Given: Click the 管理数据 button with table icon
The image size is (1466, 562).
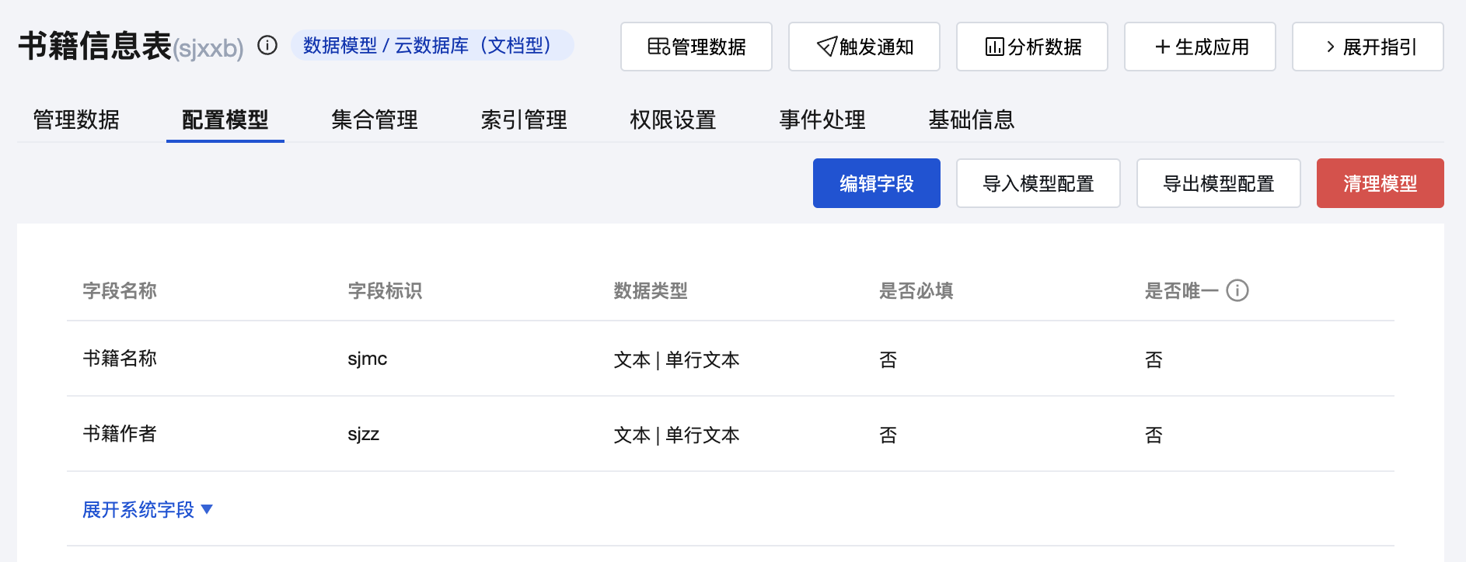Looking at the screenshot, I should (696, 47).
